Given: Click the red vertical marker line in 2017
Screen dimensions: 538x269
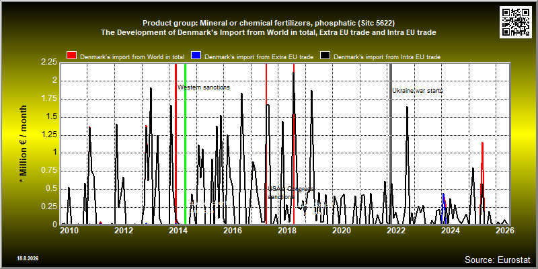Looking at the screenshot, I should 266,143.
